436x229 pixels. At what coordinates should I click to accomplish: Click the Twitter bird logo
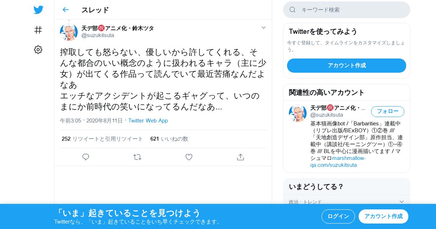(x=38, y=10)
